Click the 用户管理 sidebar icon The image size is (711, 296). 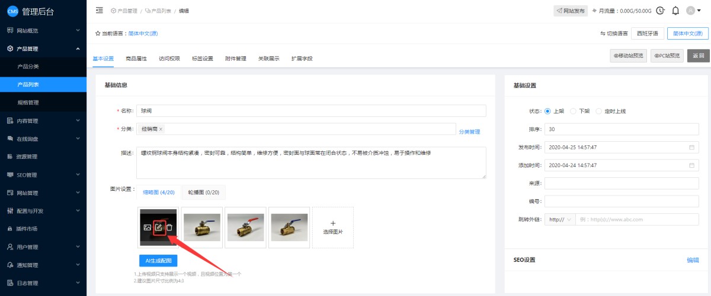10,247
